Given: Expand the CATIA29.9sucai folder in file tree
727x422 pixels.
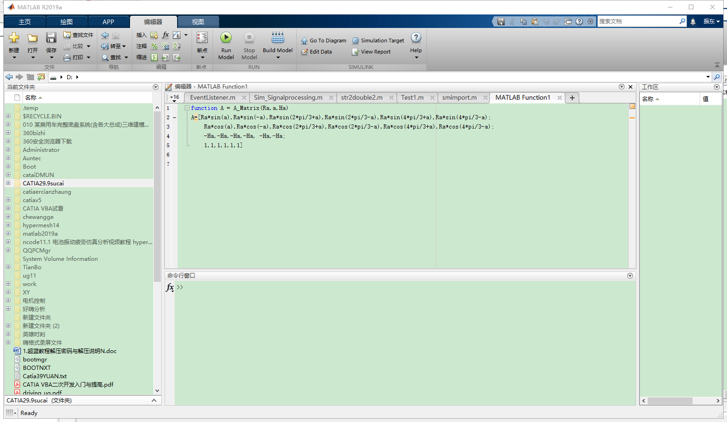Looking at the screenshot, I should click(7, 183).
